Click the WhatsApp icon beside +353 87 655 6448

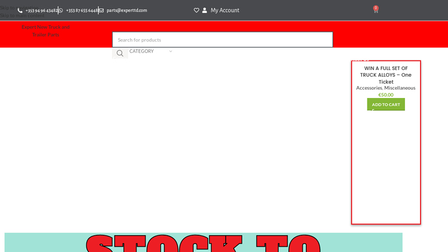60,11
